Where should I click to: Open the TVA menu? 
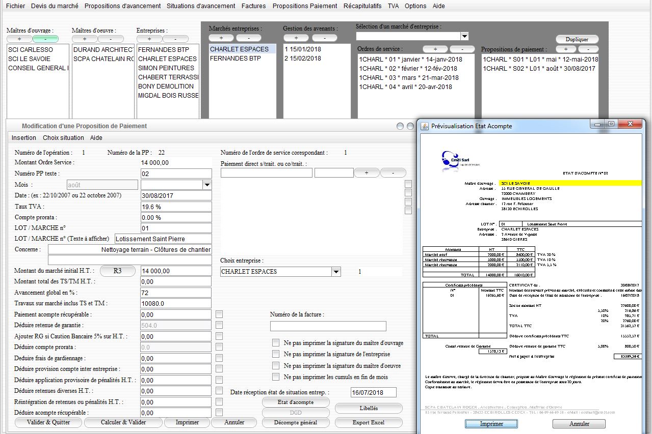(393, 6)
